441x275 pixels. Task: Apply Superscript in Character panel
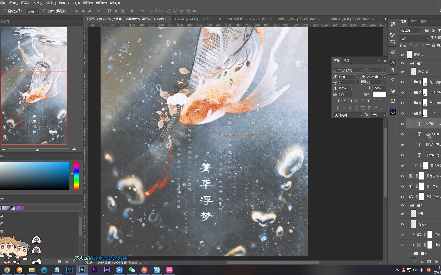click(363, 101)
